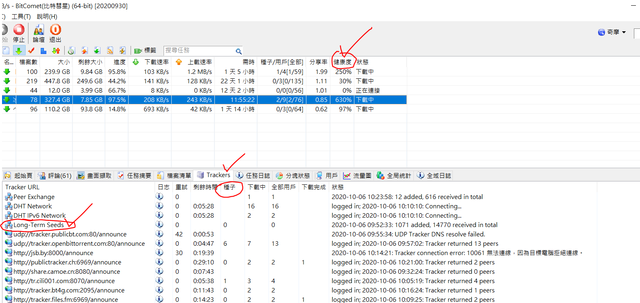Open the log info icon for Long-Term Seeds
This screenshot has height=303, width=640.
coord(159,224)
